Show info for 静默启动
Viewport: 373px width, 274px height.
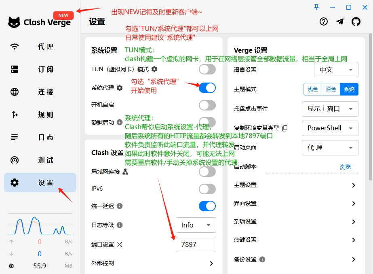pyautogui.click(x=120, y=122)
